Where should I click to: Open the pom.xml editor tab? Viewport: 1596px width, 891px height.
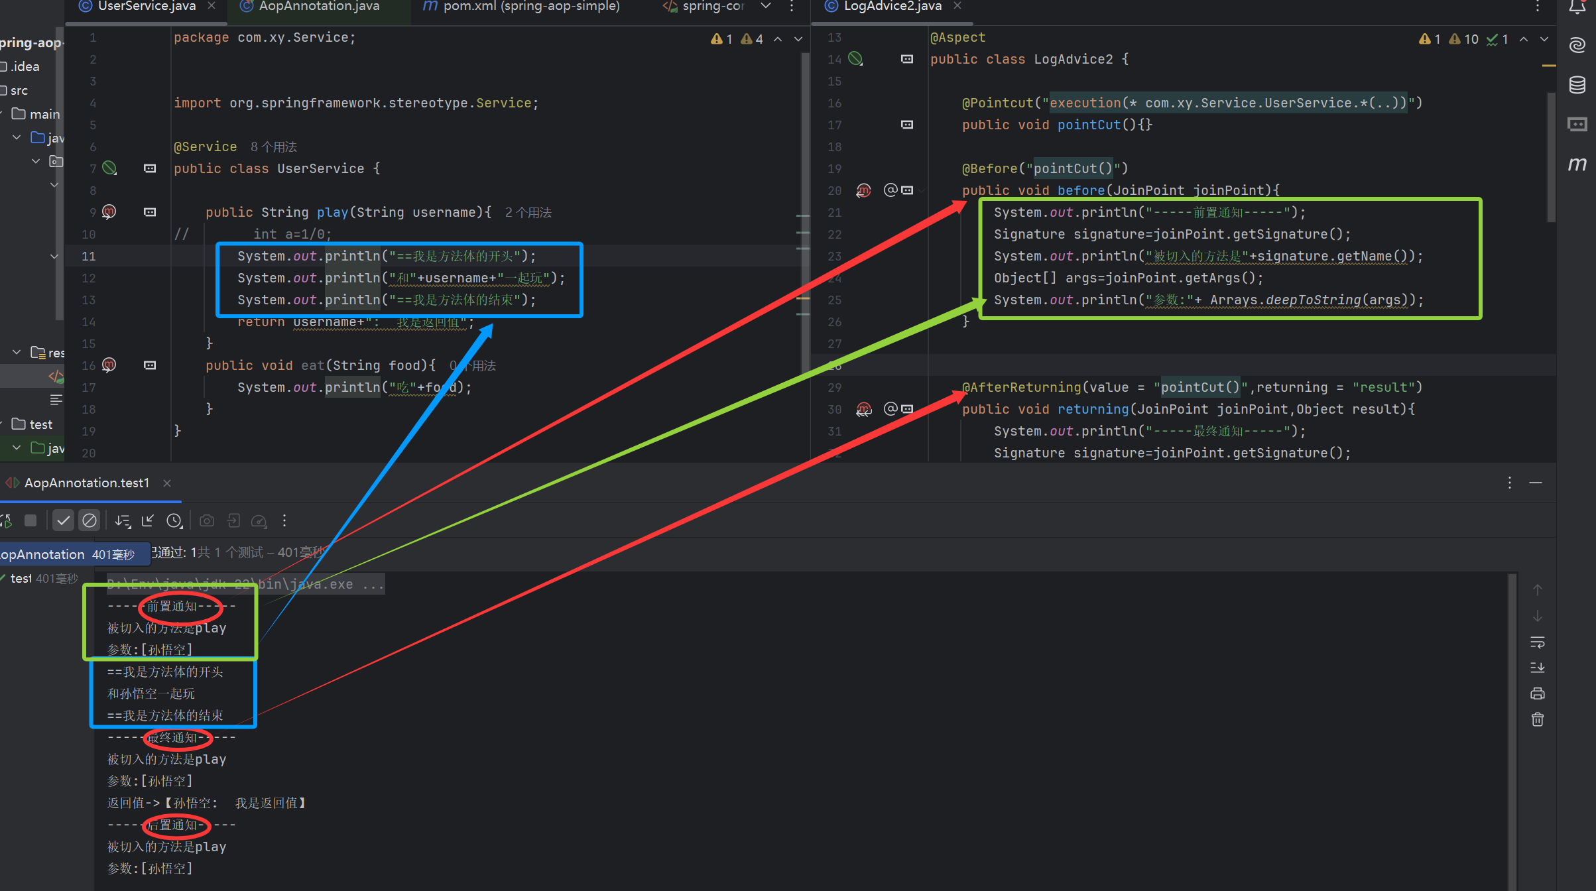pos(530,6)
